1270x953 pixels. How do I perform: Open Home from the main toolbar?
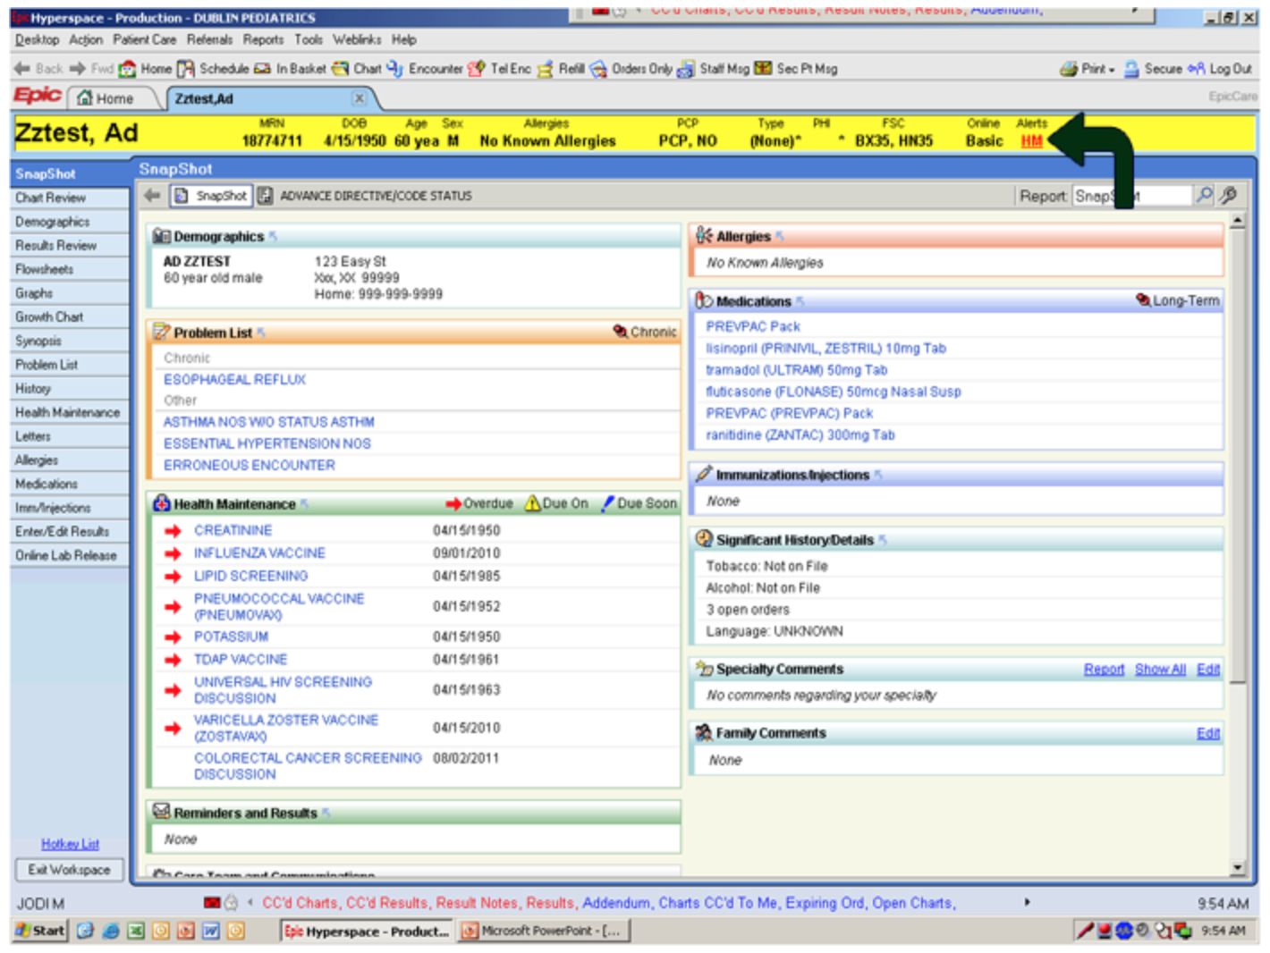point(146,69)
